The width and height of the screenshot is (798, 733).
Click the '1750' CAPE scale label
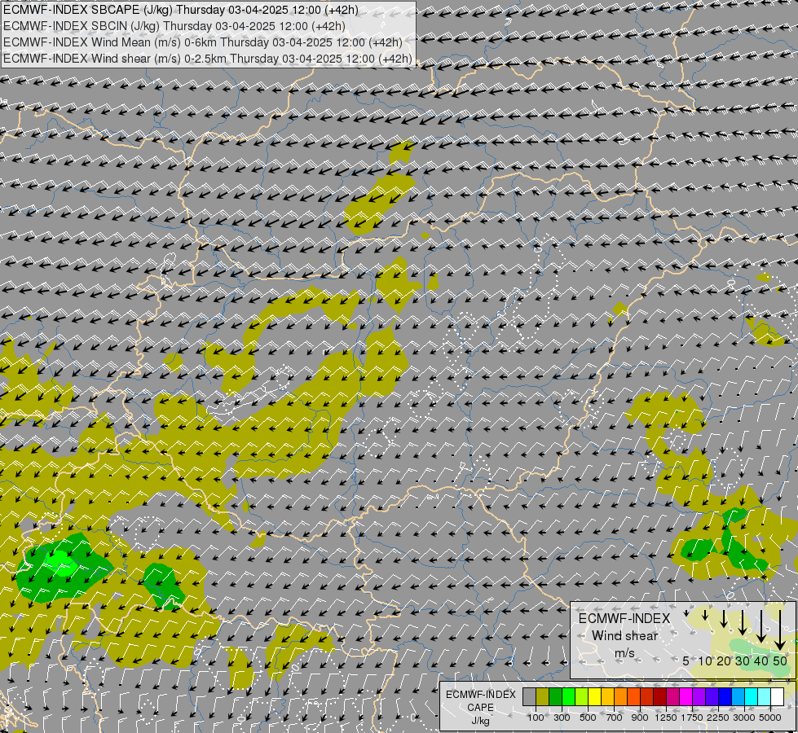[692, 718]
